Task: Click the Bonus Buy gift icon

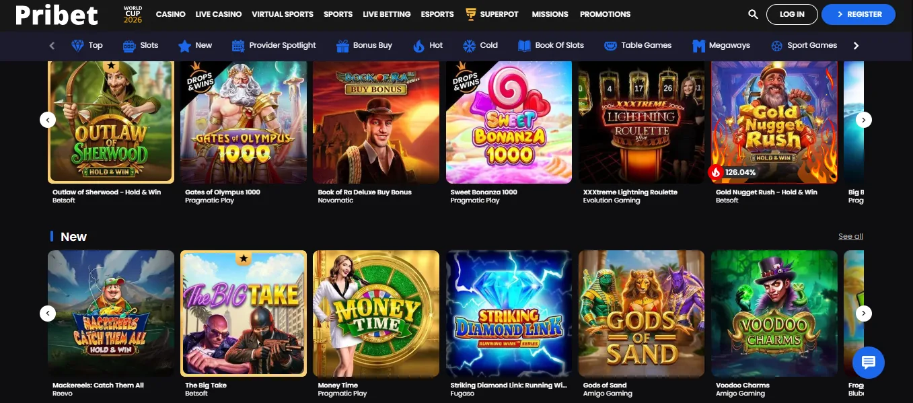Action: click(x=342, y=46)
